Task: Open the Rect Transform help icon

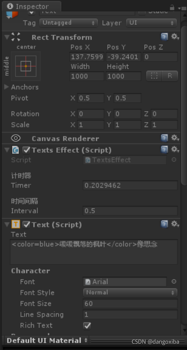Action: tap(164, 37)
